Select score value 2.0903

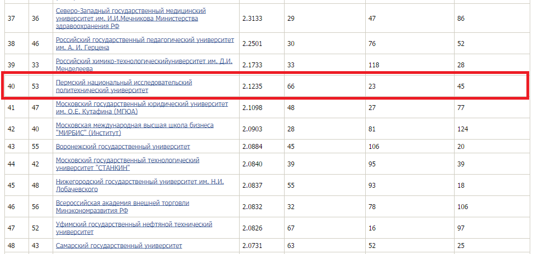tap(252, 129)
